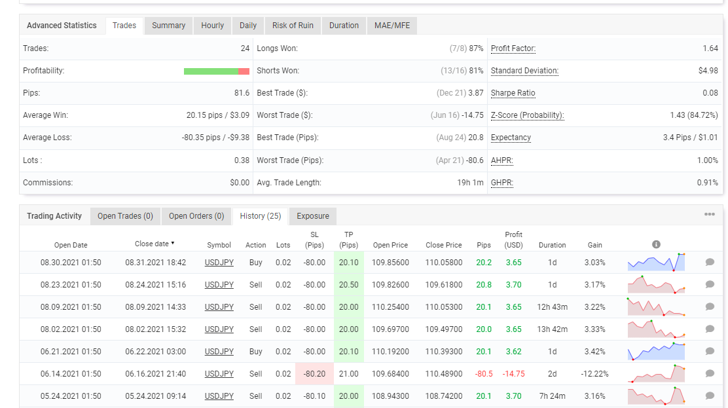
Task: Sort history by Symbol column
Action: coord(219,245)
